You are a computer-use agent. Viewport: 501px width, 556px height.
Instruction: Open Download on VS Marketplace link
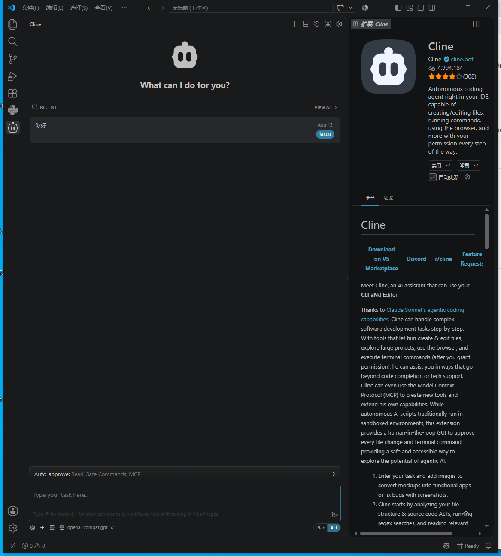pos(382,259)
